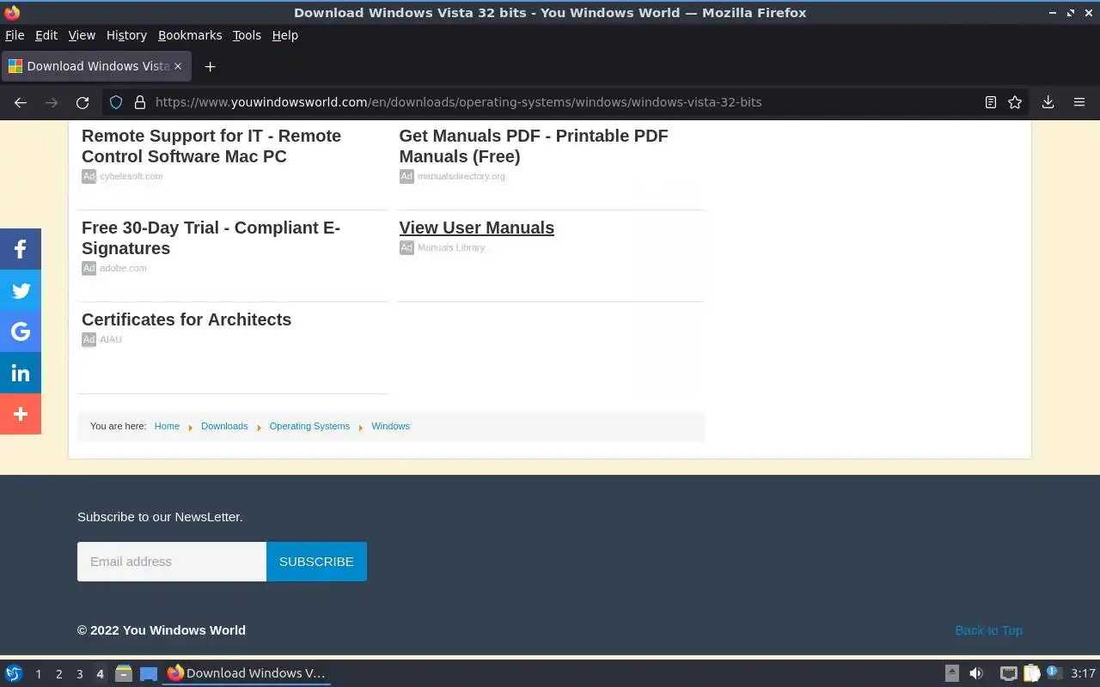Go to Windows breadcrumb link
The width and height of the screenshot is (1100, 687).
pyautogui.click(x=390, y=426)
